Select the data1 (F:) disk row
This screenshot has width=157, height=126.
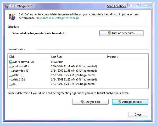(78, 75)
